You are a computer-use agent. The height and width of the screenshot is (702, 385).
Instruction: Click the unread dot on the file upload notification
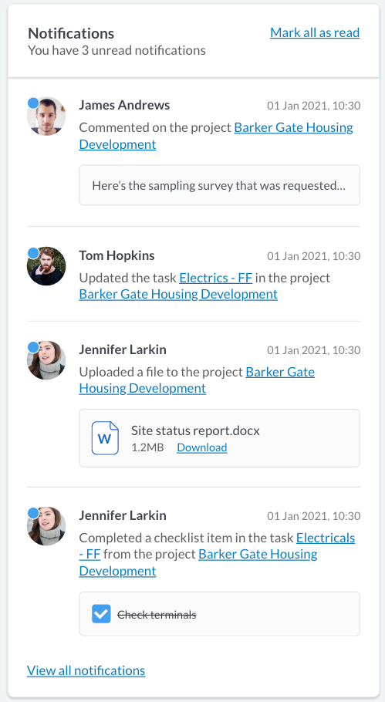[33, 347]
